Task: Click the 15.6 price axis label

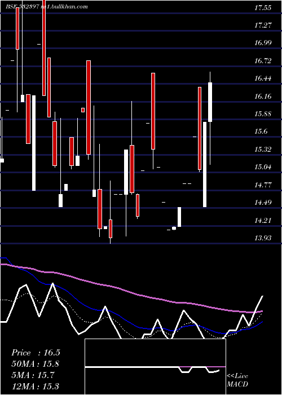Action: 261,131
